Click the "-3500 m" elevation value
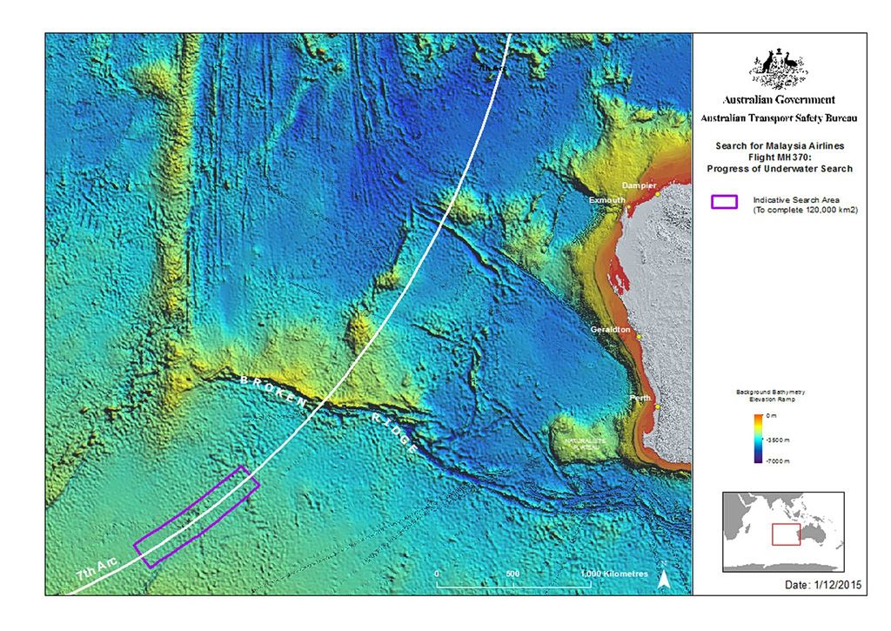Image resolution: width=891 pixels, height=631 pixels. click(777, 440)
